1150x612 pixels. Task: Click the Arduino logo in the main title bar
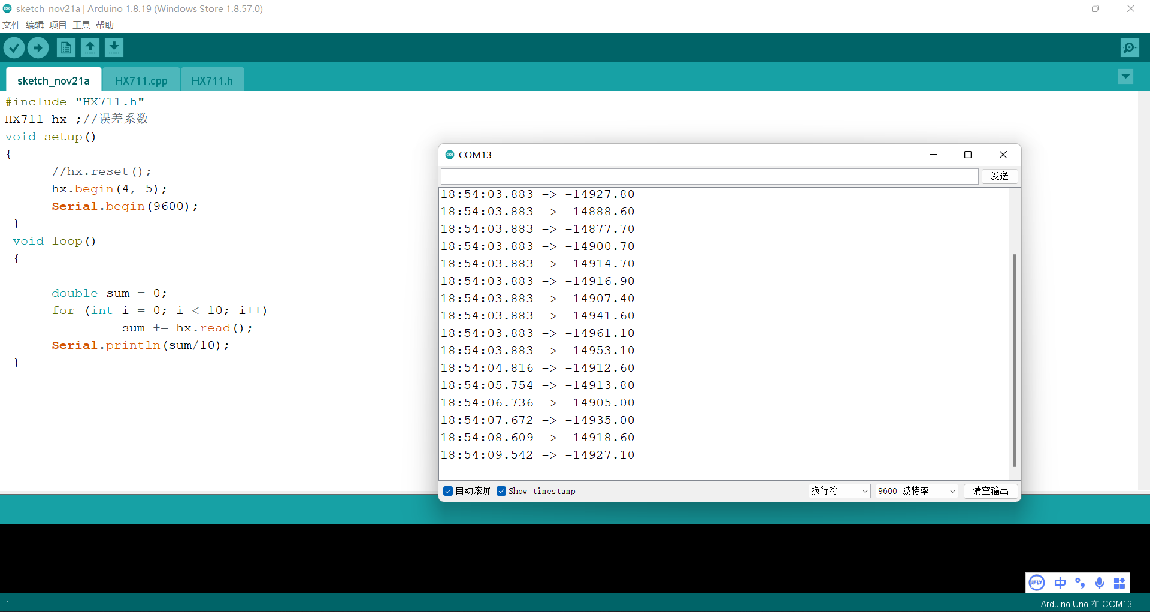[x=7, y=8]
